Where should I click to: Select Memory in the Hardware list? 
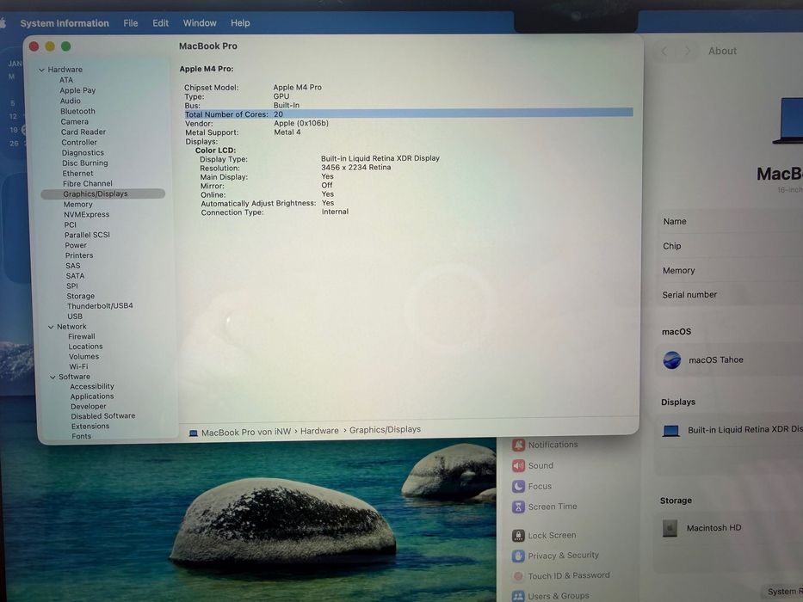tap(77, 205)
